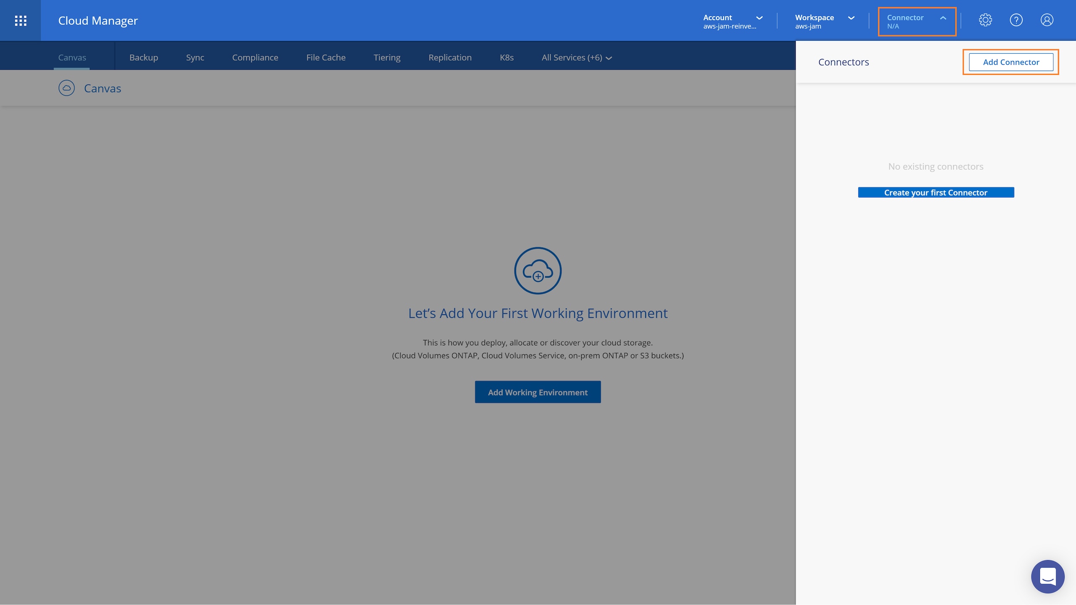Click Add Working Environment button

point(538,392)
